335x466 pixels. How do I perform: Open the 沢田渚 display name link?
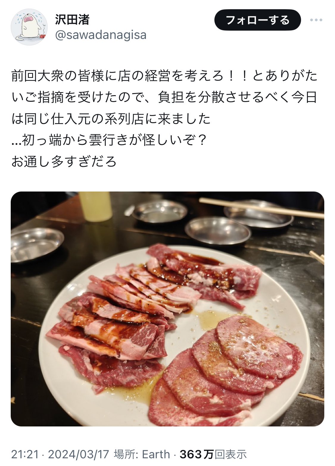pyautogui.click(x=72, y=20)
